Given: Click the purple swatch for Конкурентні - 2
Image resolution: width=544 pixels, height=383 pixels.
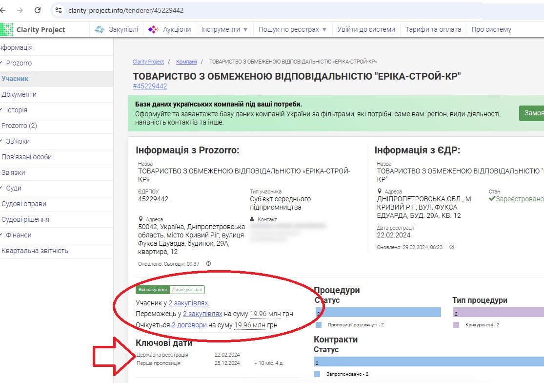Looking at the screenshot, I should click(456, 325).
